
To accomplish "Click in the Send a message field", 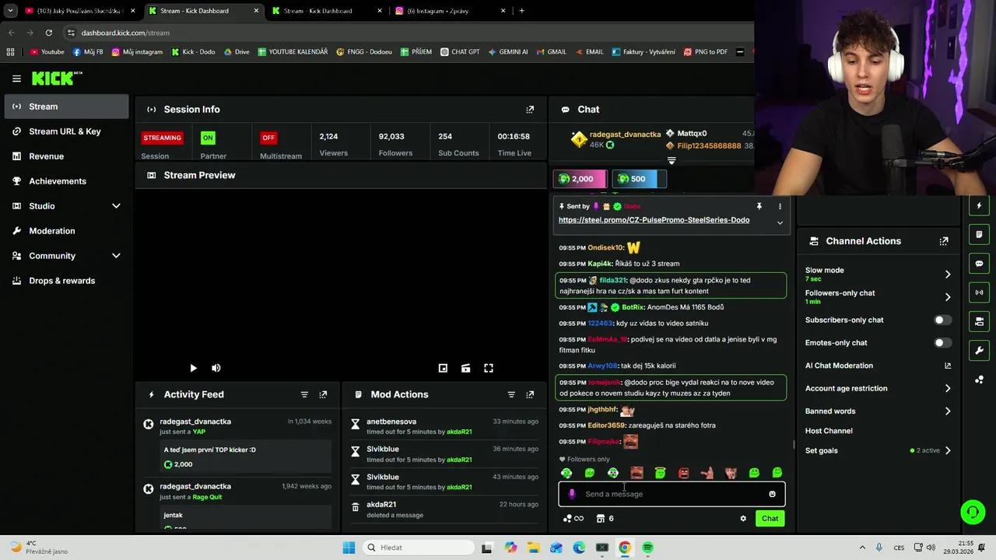I will click(672, 494).
